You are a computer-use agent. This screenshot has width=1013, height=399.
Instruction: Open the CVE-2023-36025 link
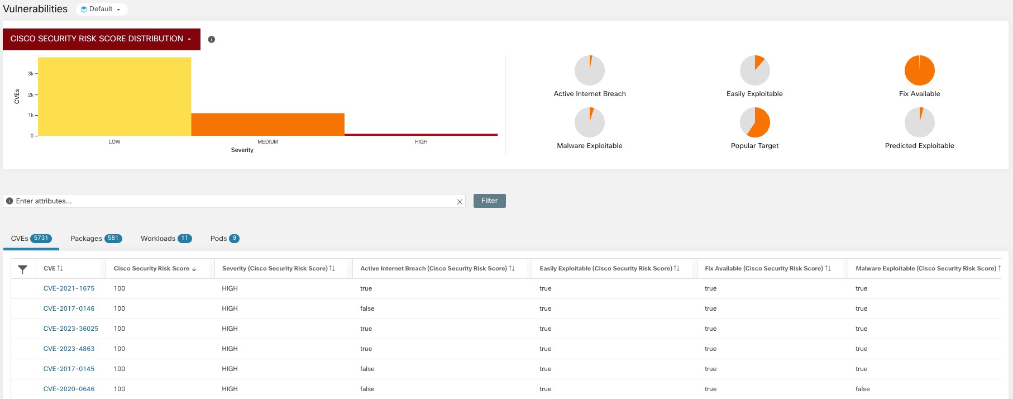71,329
